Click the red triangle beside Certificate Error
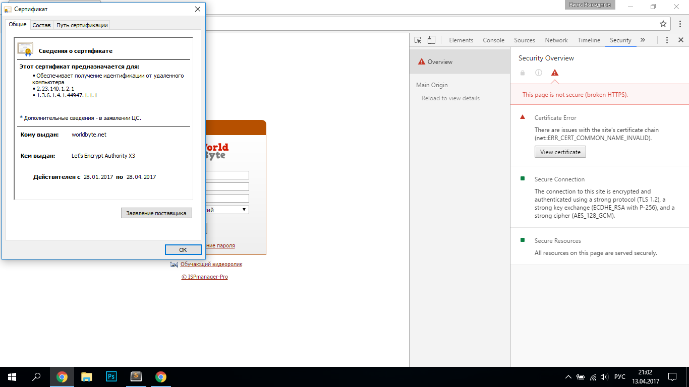This screenshot has width=689, height=387. (523, 117)
